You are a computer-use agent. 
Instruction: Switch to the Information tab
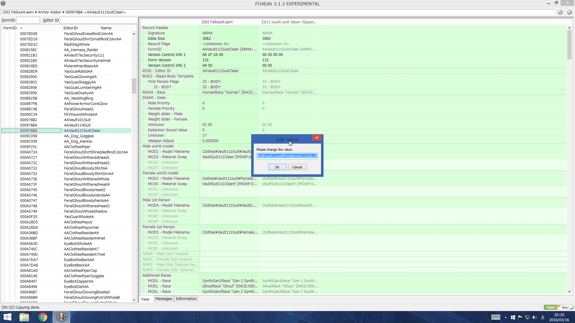pyautogui.click(x=186, y=299)
